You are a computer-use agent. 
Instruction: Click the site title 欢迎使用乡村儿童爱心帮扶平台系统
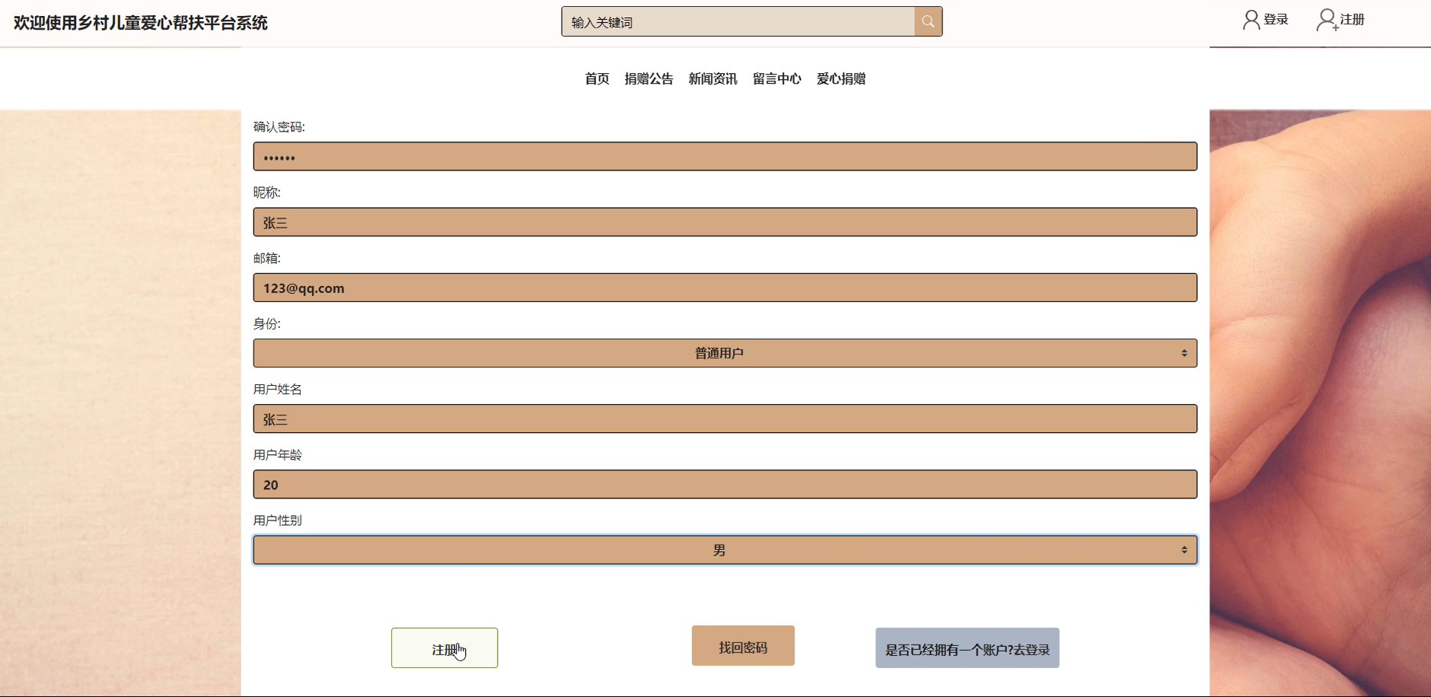[141, 23]
